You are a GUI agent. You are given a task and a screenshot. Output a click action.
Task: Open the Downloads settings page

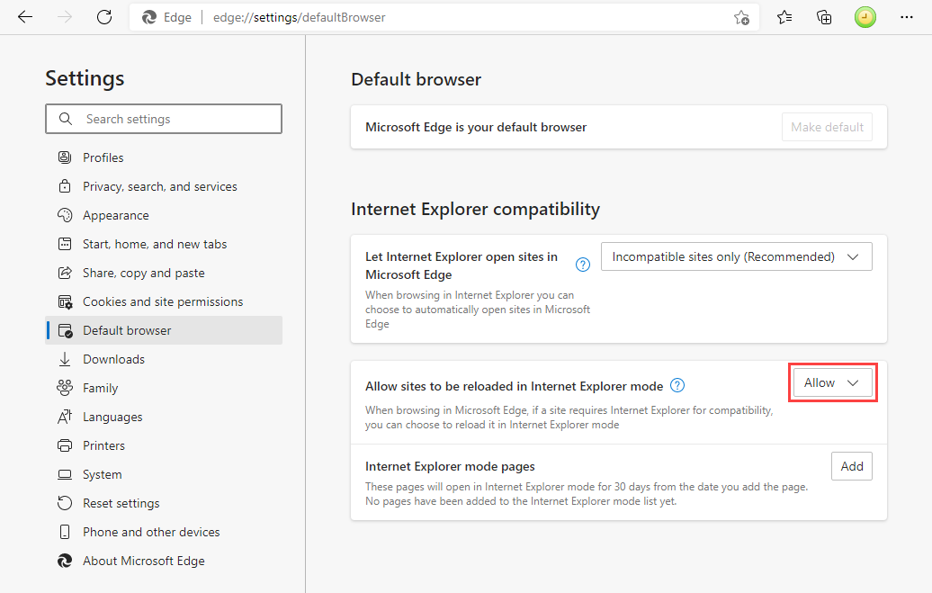(113, 359)
